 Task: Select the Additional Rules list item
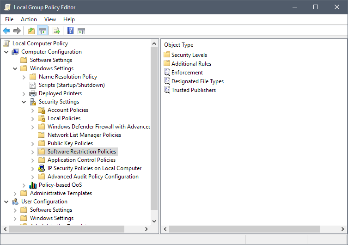pos(191,64)
